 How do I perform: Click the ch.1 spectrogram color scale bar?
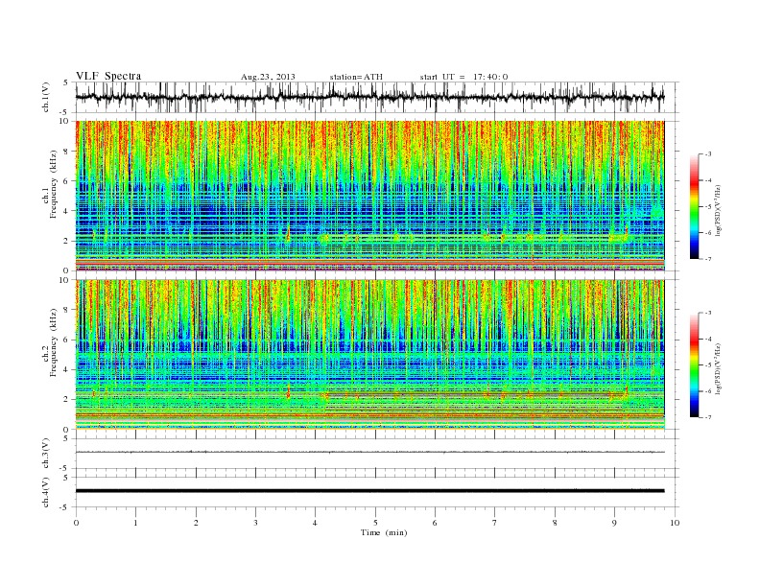(x=694, y=207)
